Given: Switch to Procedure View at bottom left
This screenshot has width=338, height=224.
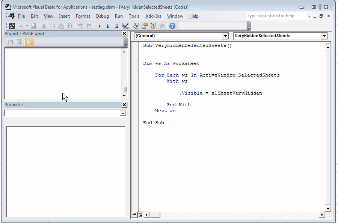Looking at the screenshot, I should click(134, 215).
